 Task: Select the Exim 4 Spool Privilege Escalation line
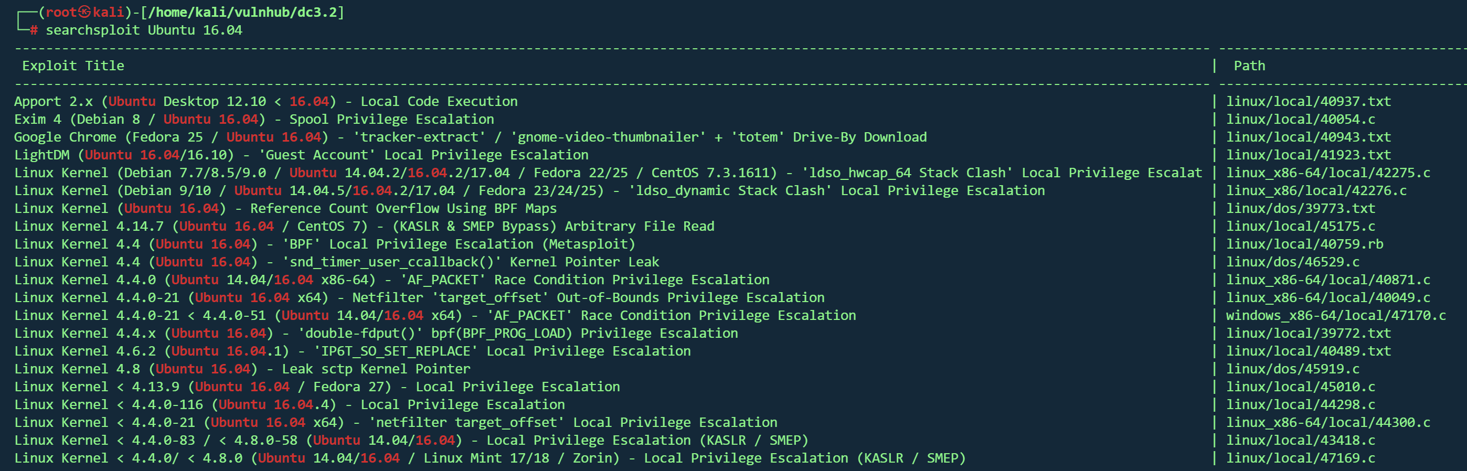(254, 119)
